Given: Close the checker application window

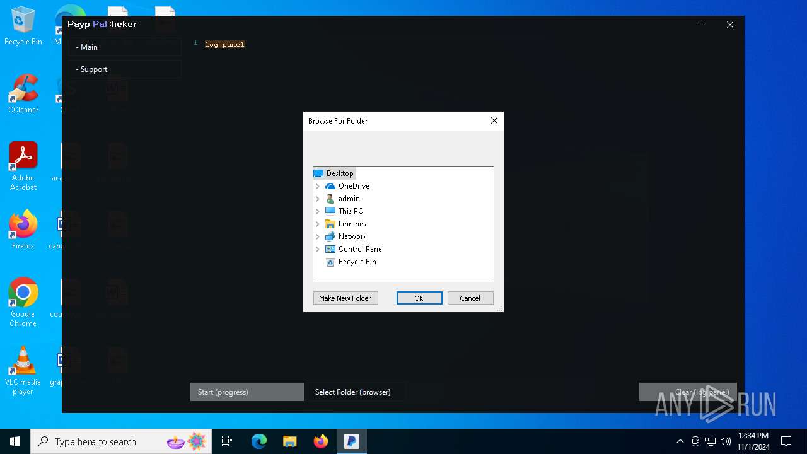Looking at the screenshot, I should (730, 25).
